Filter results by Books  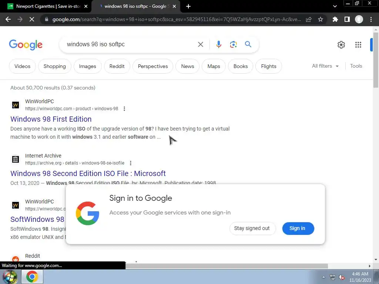pos(241,66)
